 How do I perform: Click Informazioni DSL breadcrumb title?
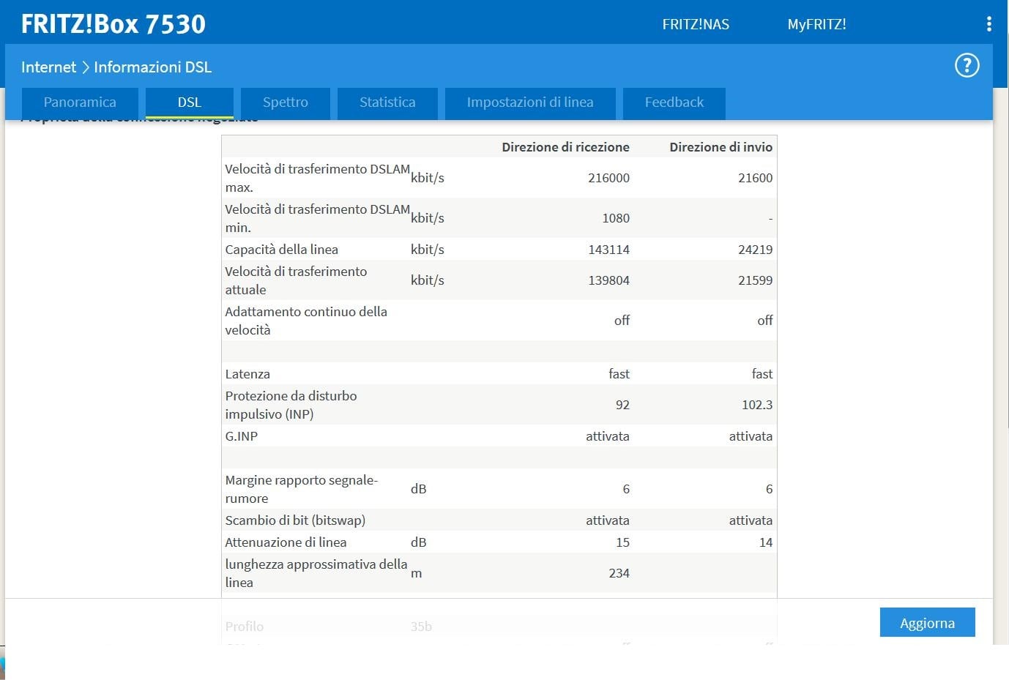click(x=152, y=67)
